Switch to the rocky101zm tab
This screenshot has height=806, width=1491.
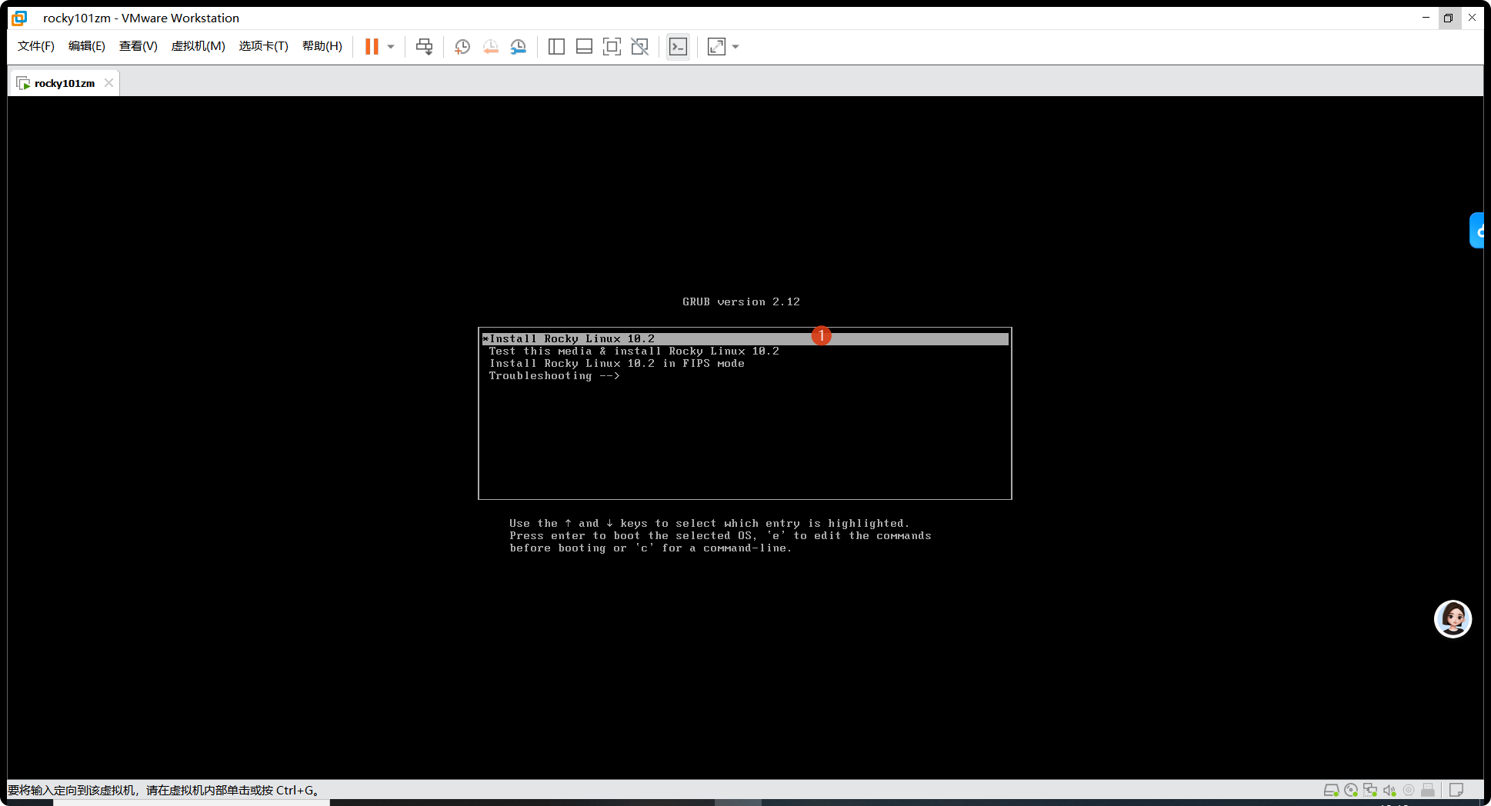64,83
